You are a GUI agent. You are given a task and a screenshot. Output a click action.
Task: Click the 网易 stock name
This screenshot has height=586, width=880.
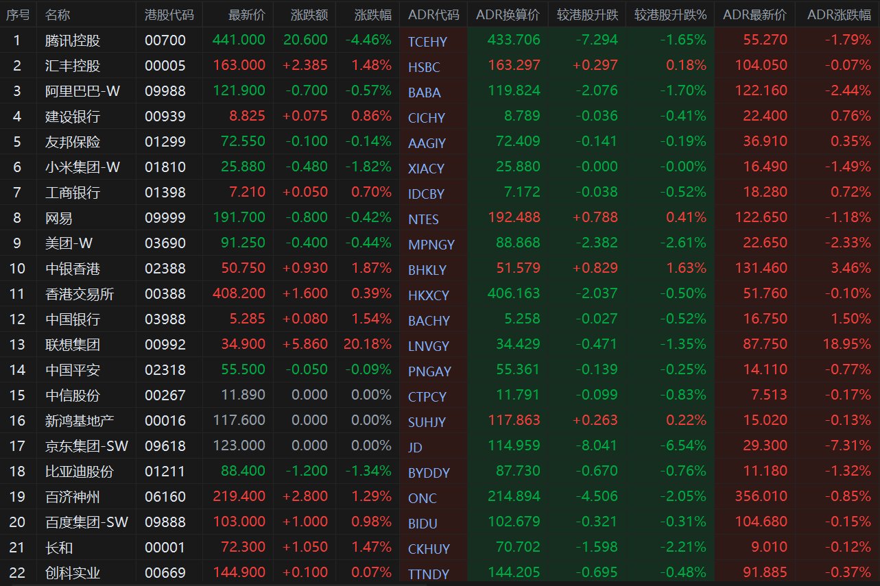59,218
